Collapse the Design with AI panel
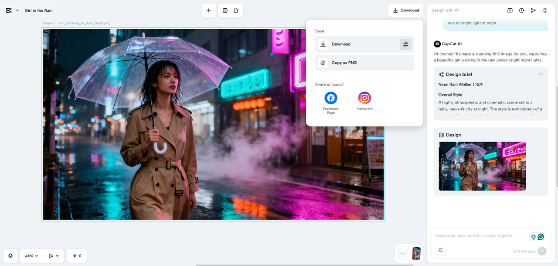Viewport: 558px width, 266px height. click(x=545, y=10)
